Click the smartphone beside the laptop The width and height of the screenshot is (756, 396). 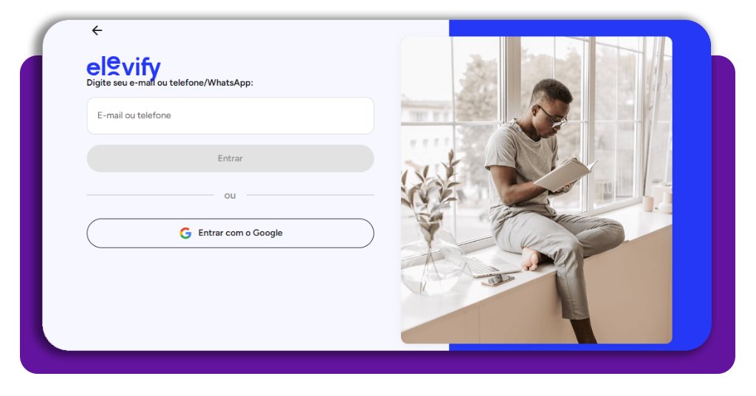(x=498, y=280)
